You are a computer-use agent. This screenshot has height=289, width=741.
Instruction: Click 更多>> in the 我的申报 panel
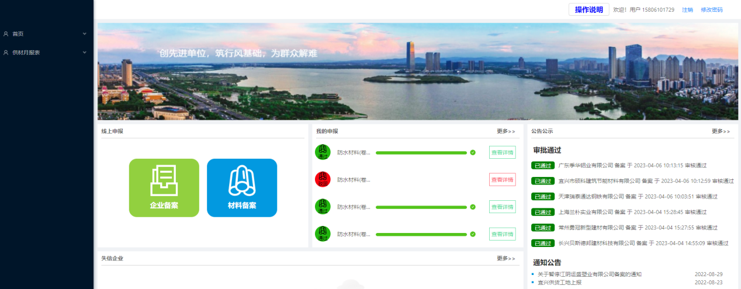pos(506,131)
